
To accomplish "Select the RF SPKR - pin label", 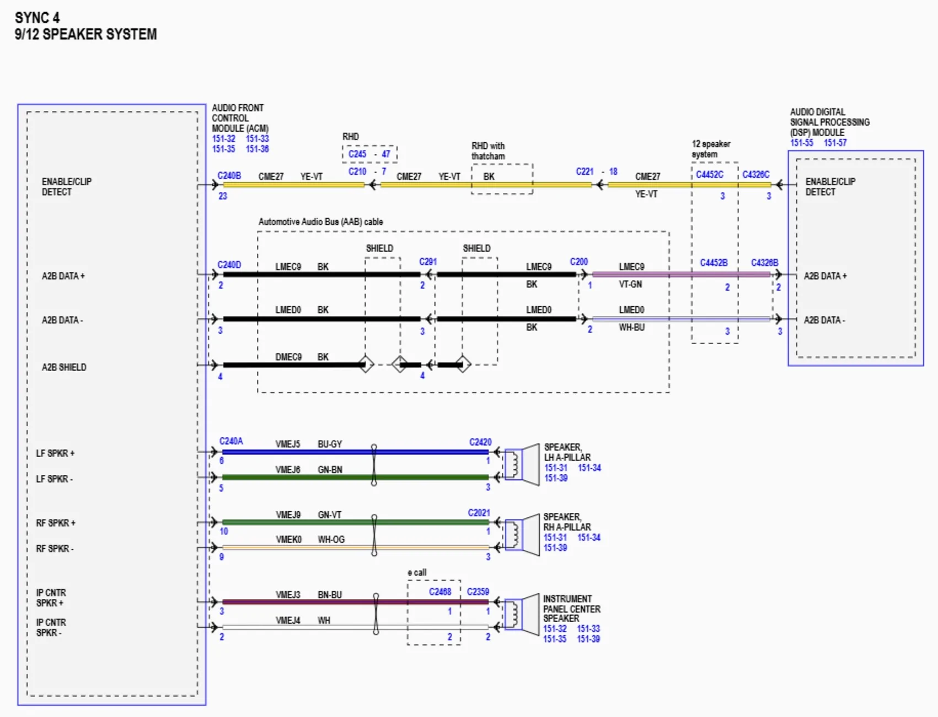I will coord(55,549).
